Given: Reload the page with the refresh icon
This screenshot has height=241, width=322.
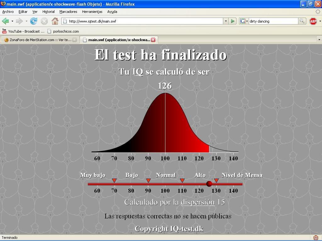Looking at the screenshot, I should pyautogui.click(x=34, y=21).
